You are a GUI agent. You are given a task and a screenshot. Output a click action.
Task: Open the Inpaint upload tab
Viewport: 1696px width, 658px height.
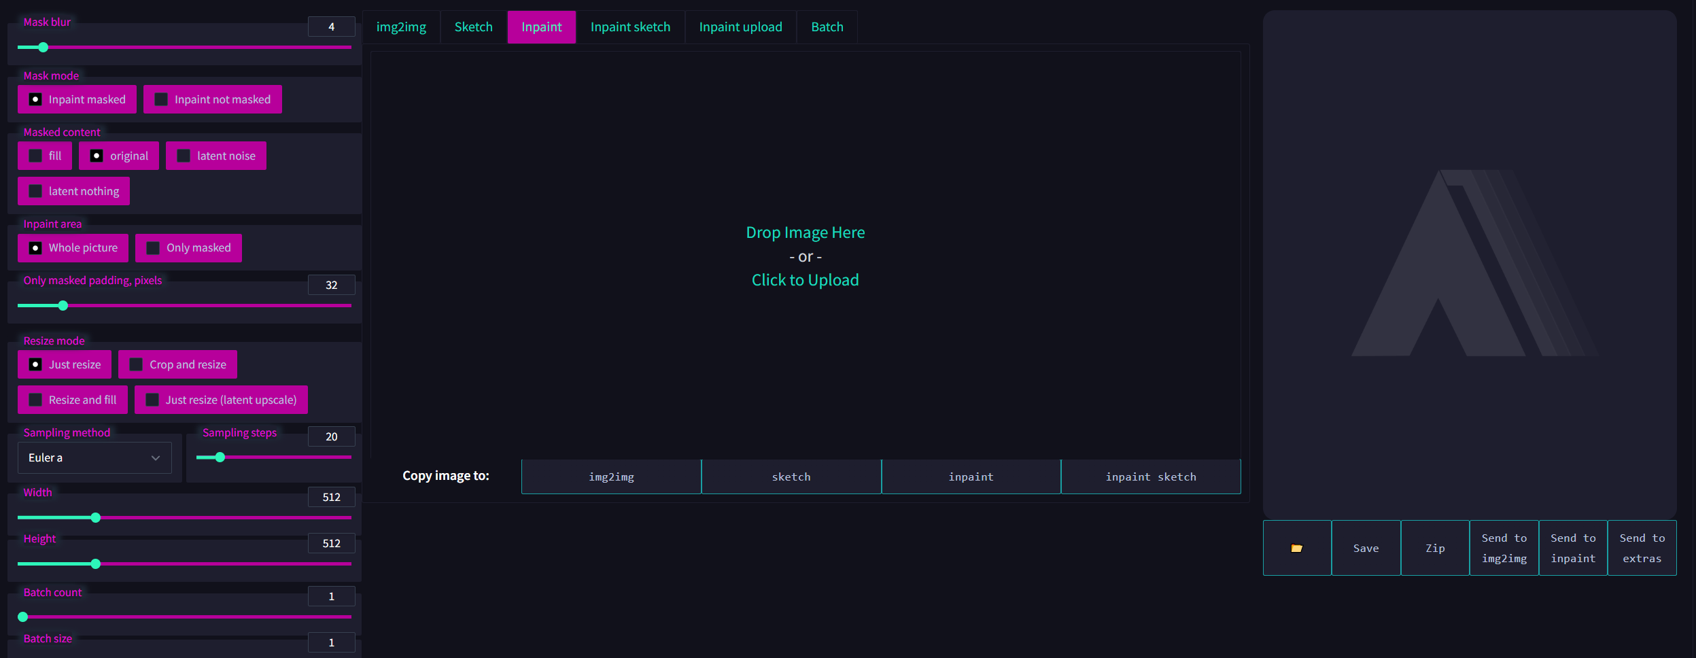(x=741, y=27)
